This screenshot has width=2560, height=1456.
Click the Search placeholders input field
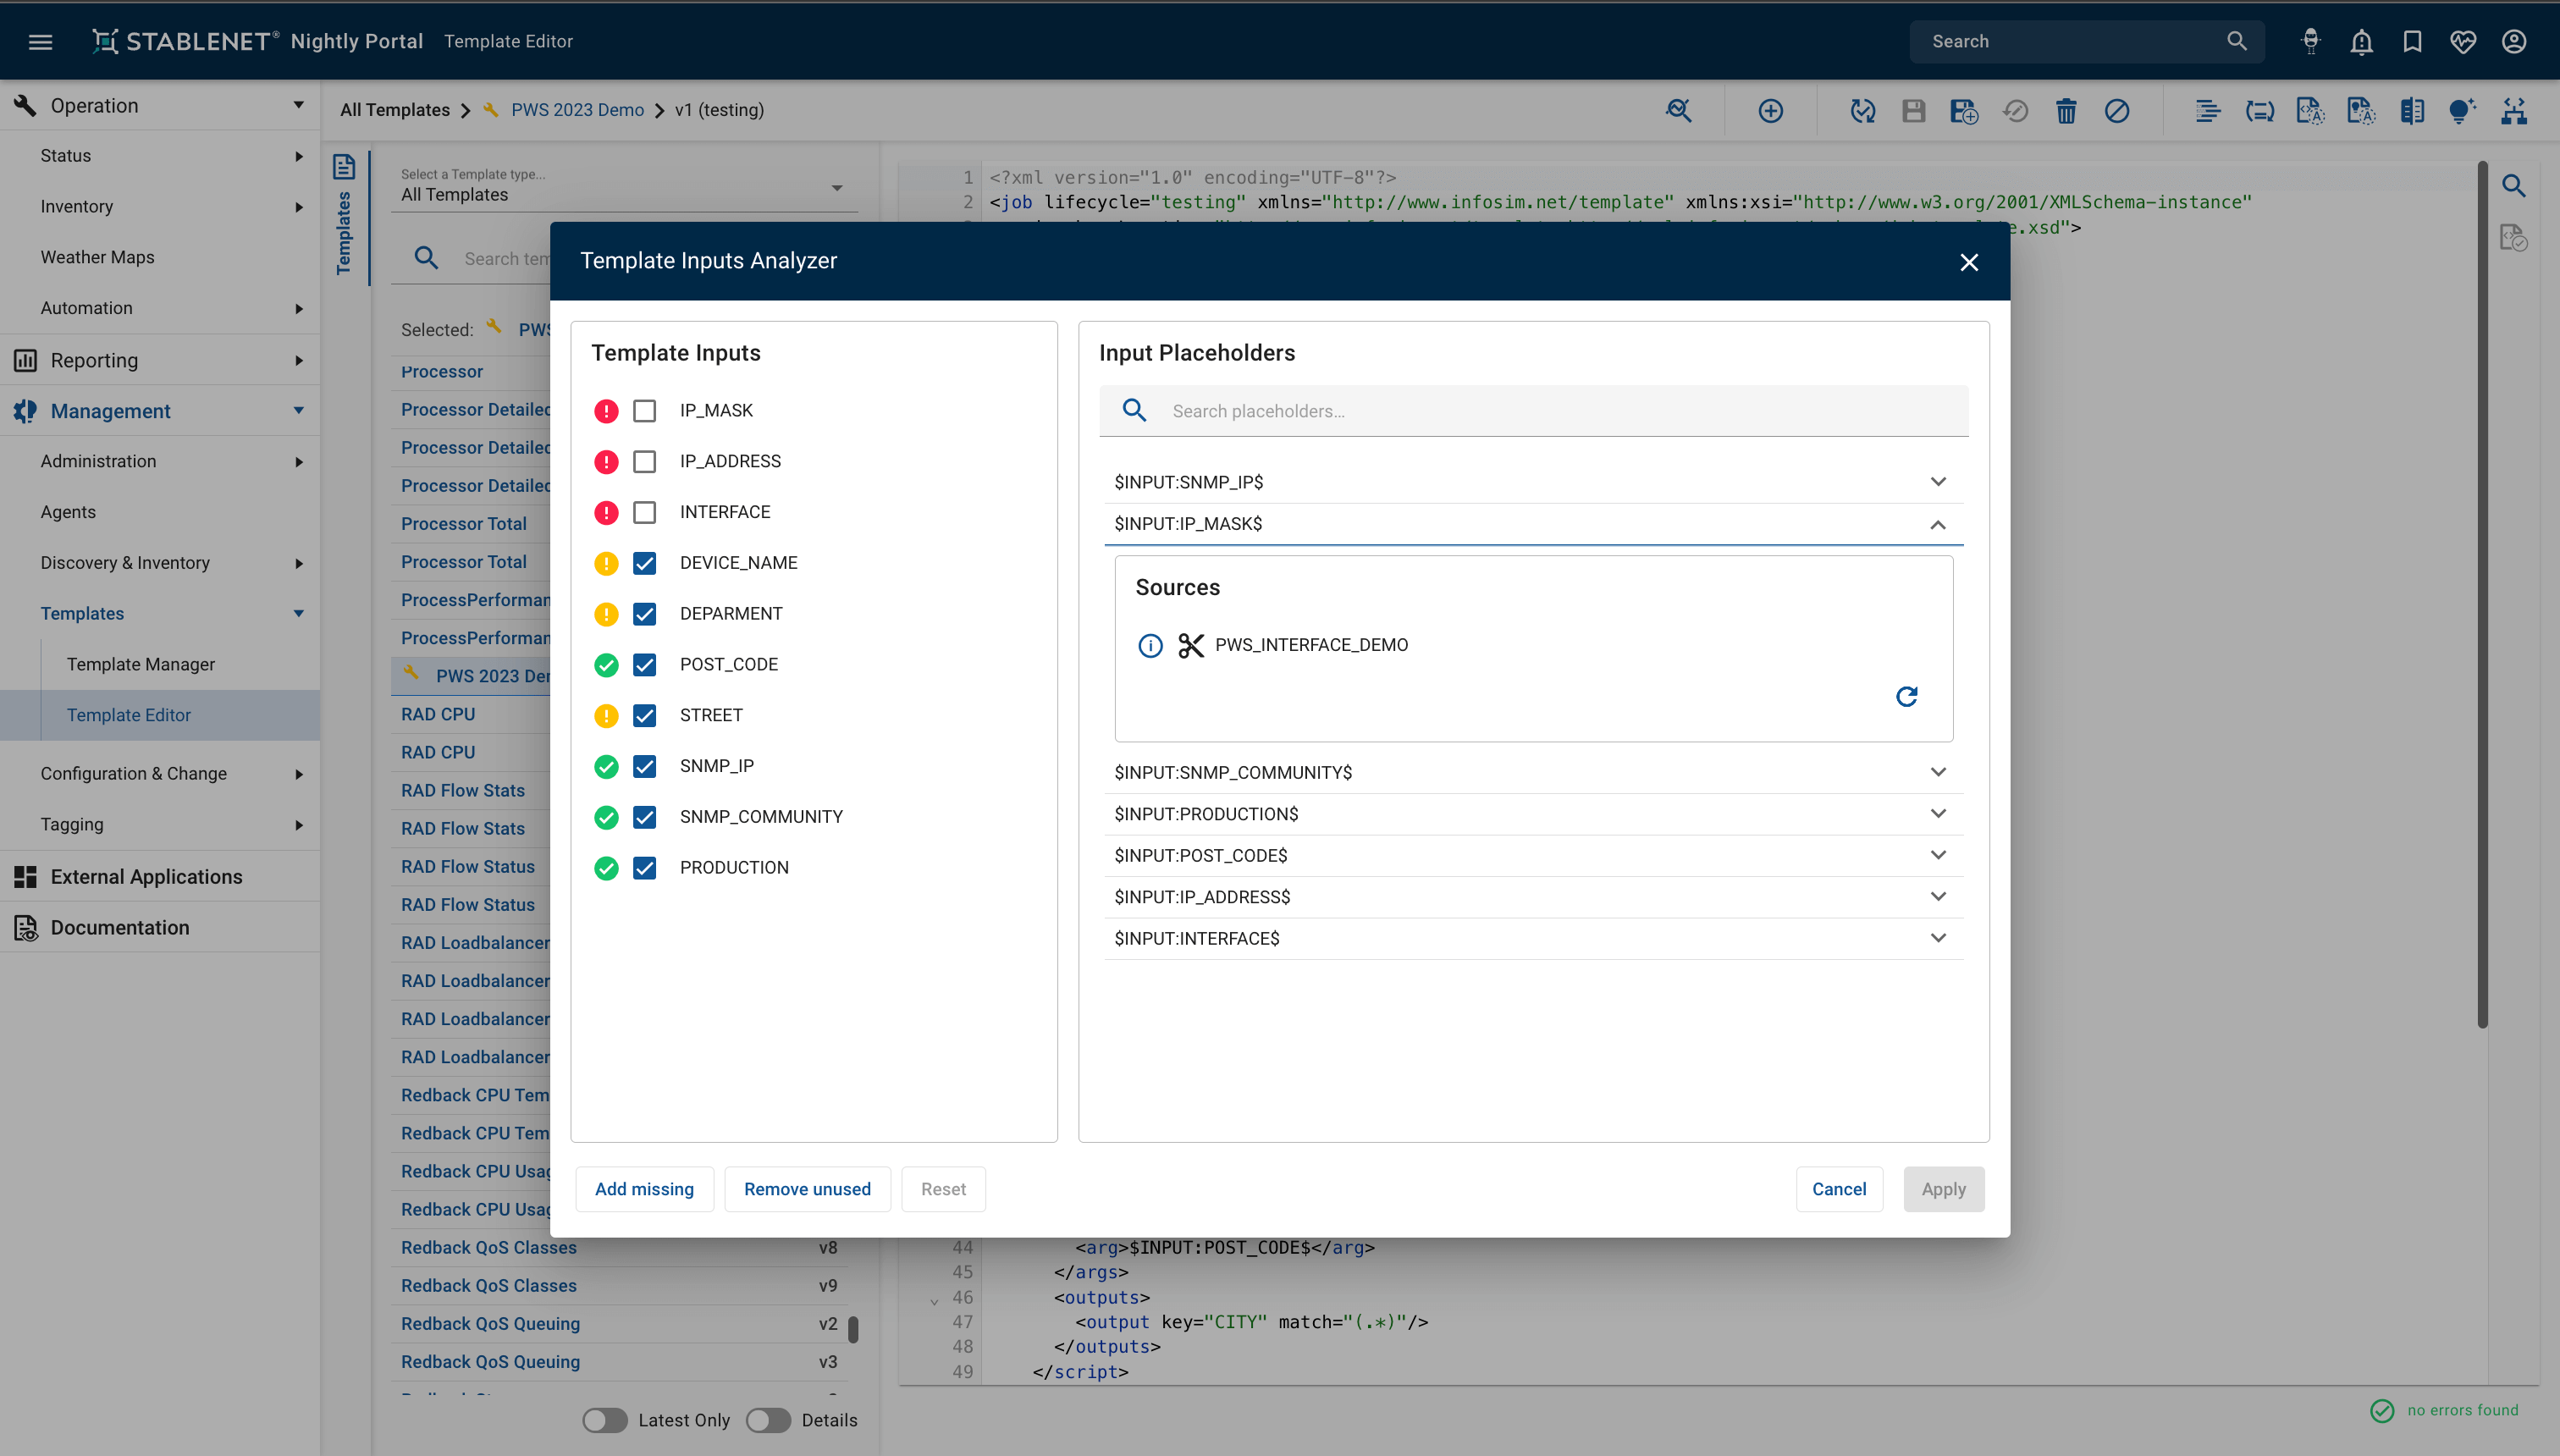(1533, 411)
